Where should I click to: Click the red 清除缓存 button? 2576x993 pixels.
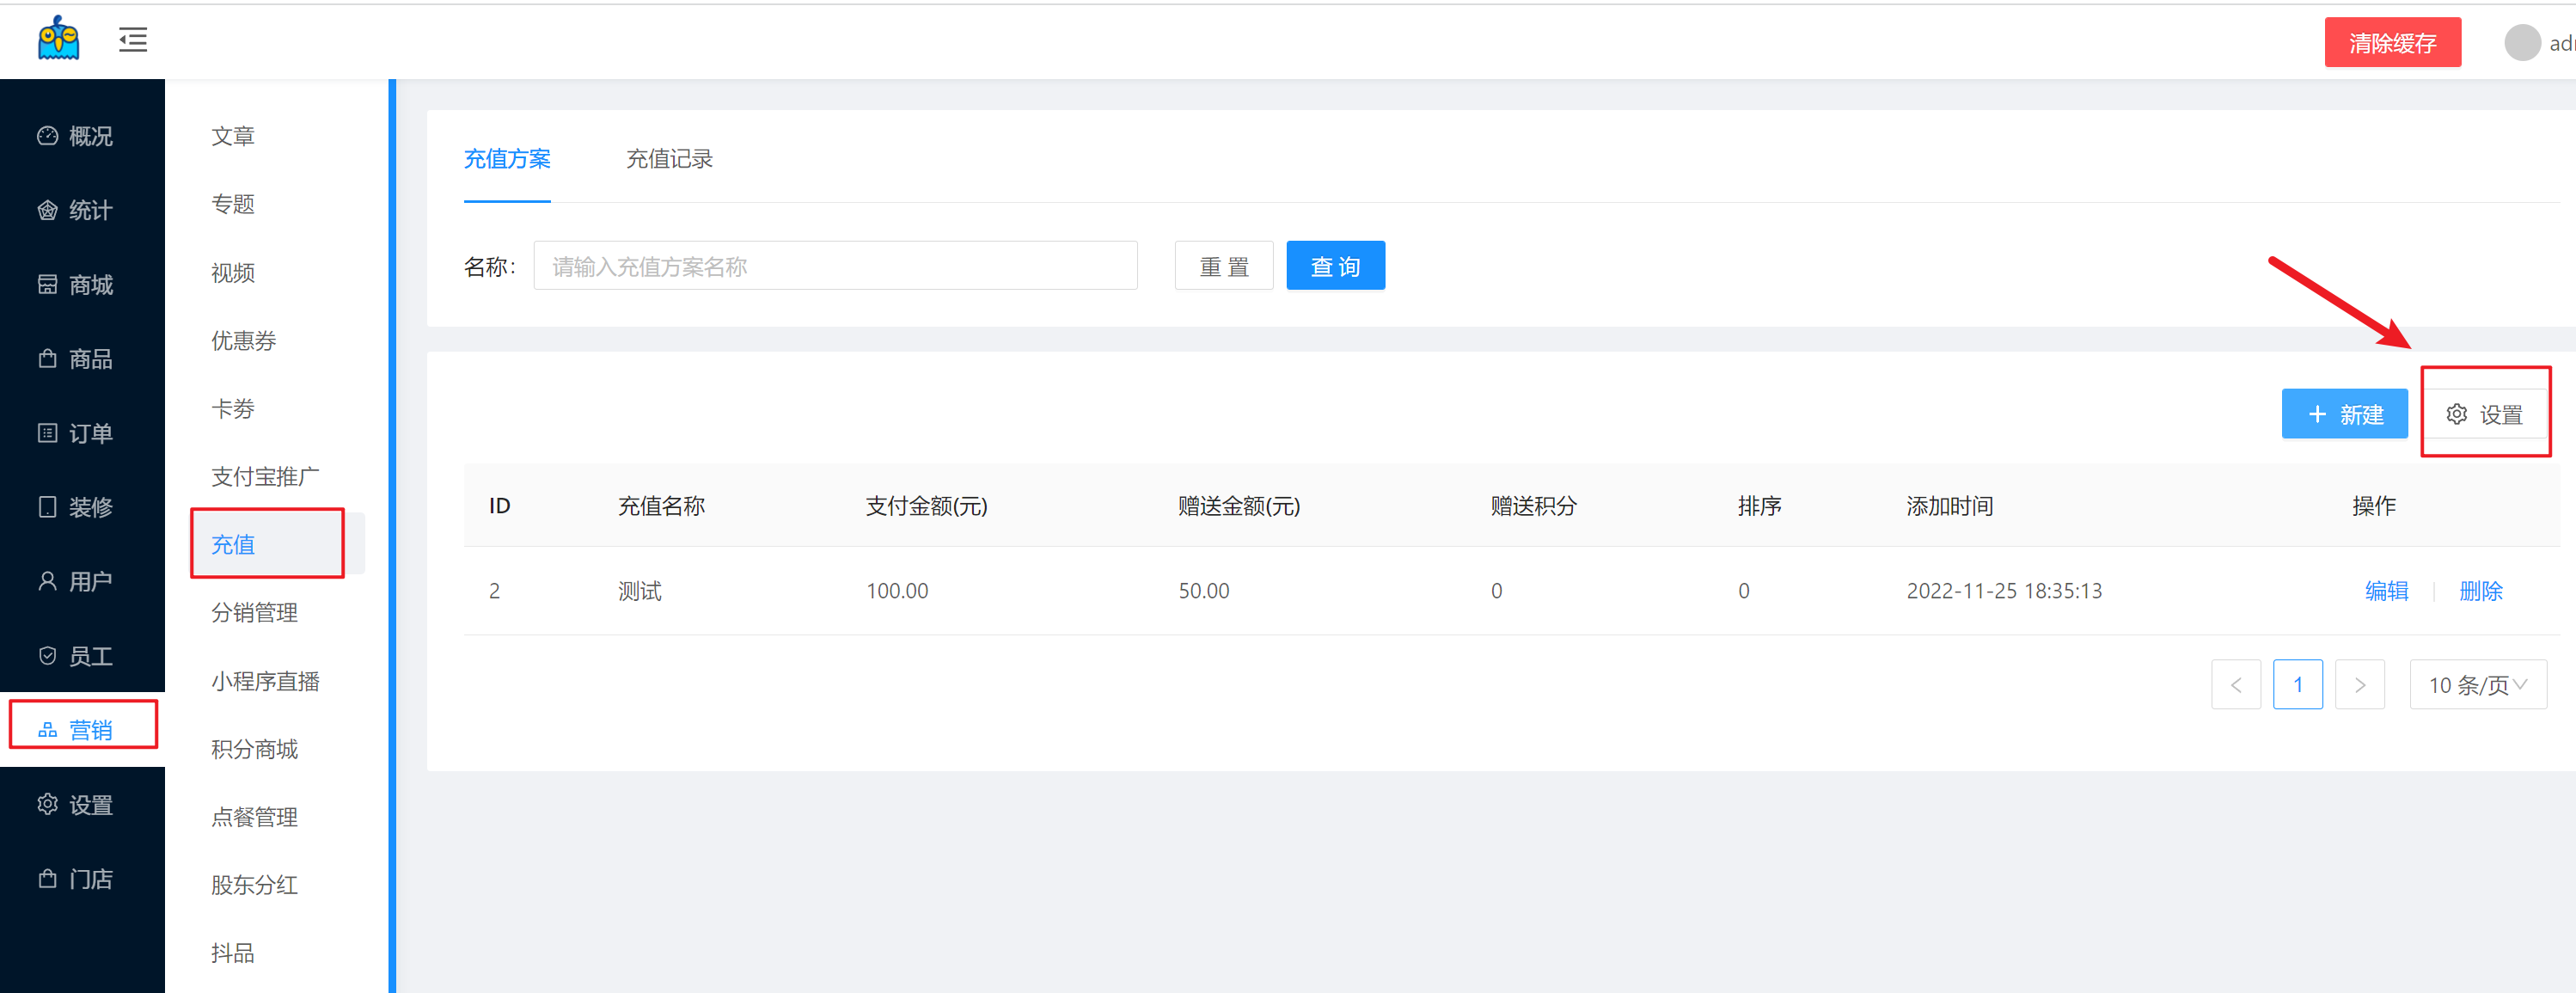pos(2391,43)
